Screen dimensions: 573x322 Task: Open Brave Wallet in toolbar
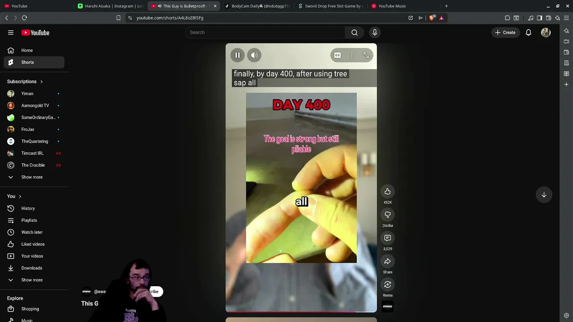point(548,18)
